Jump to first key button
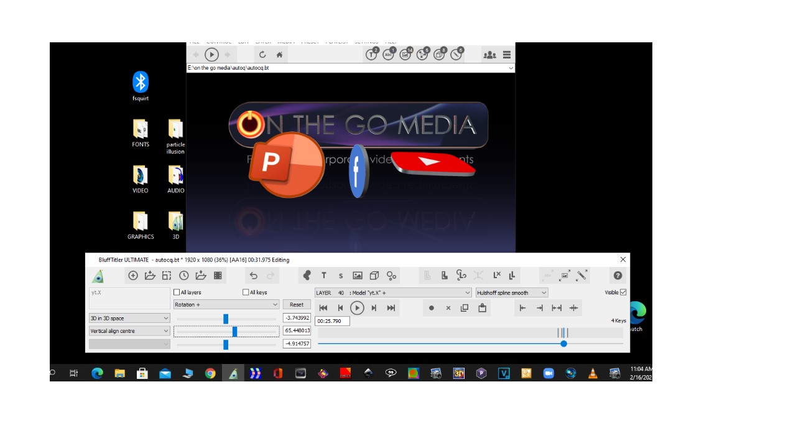This screenshot has width=796, height=448. 323,308
